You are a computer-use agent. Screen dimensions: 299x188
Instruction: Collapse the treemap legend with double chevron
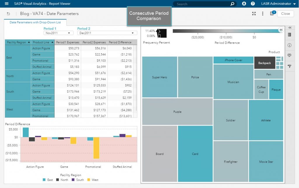281,30
